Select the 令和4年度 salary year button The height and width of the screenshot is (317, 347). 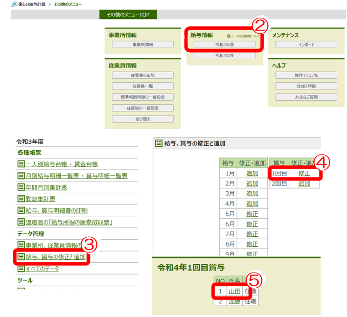[224, 45]
